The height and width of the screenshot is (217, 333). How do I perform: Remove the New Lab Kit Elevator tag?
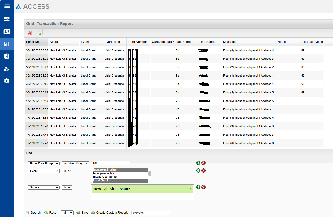point(191,189)
